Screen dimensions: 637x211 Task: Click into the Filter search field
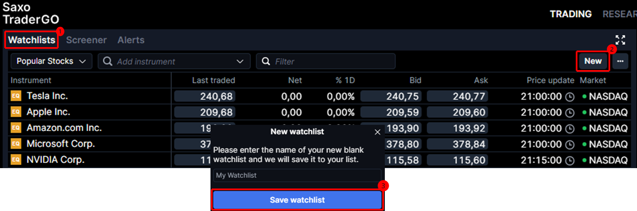pyautogui.click(x=332, y=62)
